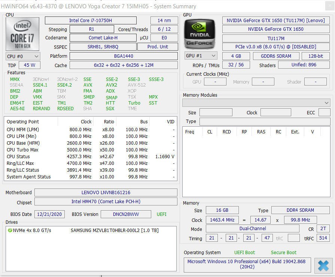Open the CPU #0 selector dropdown
This screenshot has height=277, width=335.
coord(23,56)
